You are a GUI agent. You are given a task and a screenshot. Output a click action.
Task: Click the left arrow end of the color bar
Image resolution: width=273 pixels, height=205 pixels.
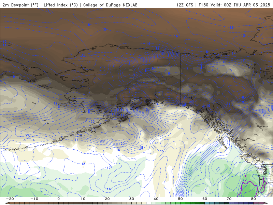tap(7, 203)
